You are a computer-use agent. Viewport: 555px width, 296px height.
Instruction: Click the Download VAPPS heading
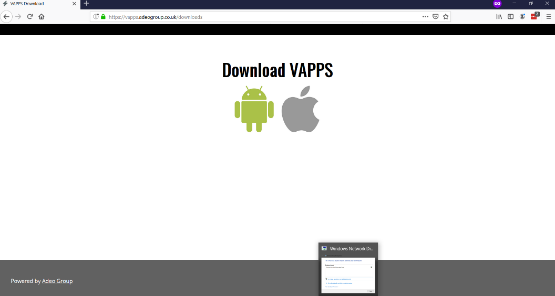pyautogui.click(x=277, y=70)
